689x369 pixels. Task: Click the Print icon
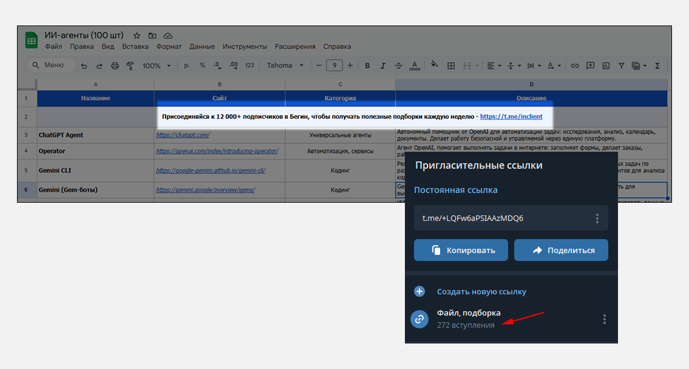pyautogui.click(x=115, y=66)
